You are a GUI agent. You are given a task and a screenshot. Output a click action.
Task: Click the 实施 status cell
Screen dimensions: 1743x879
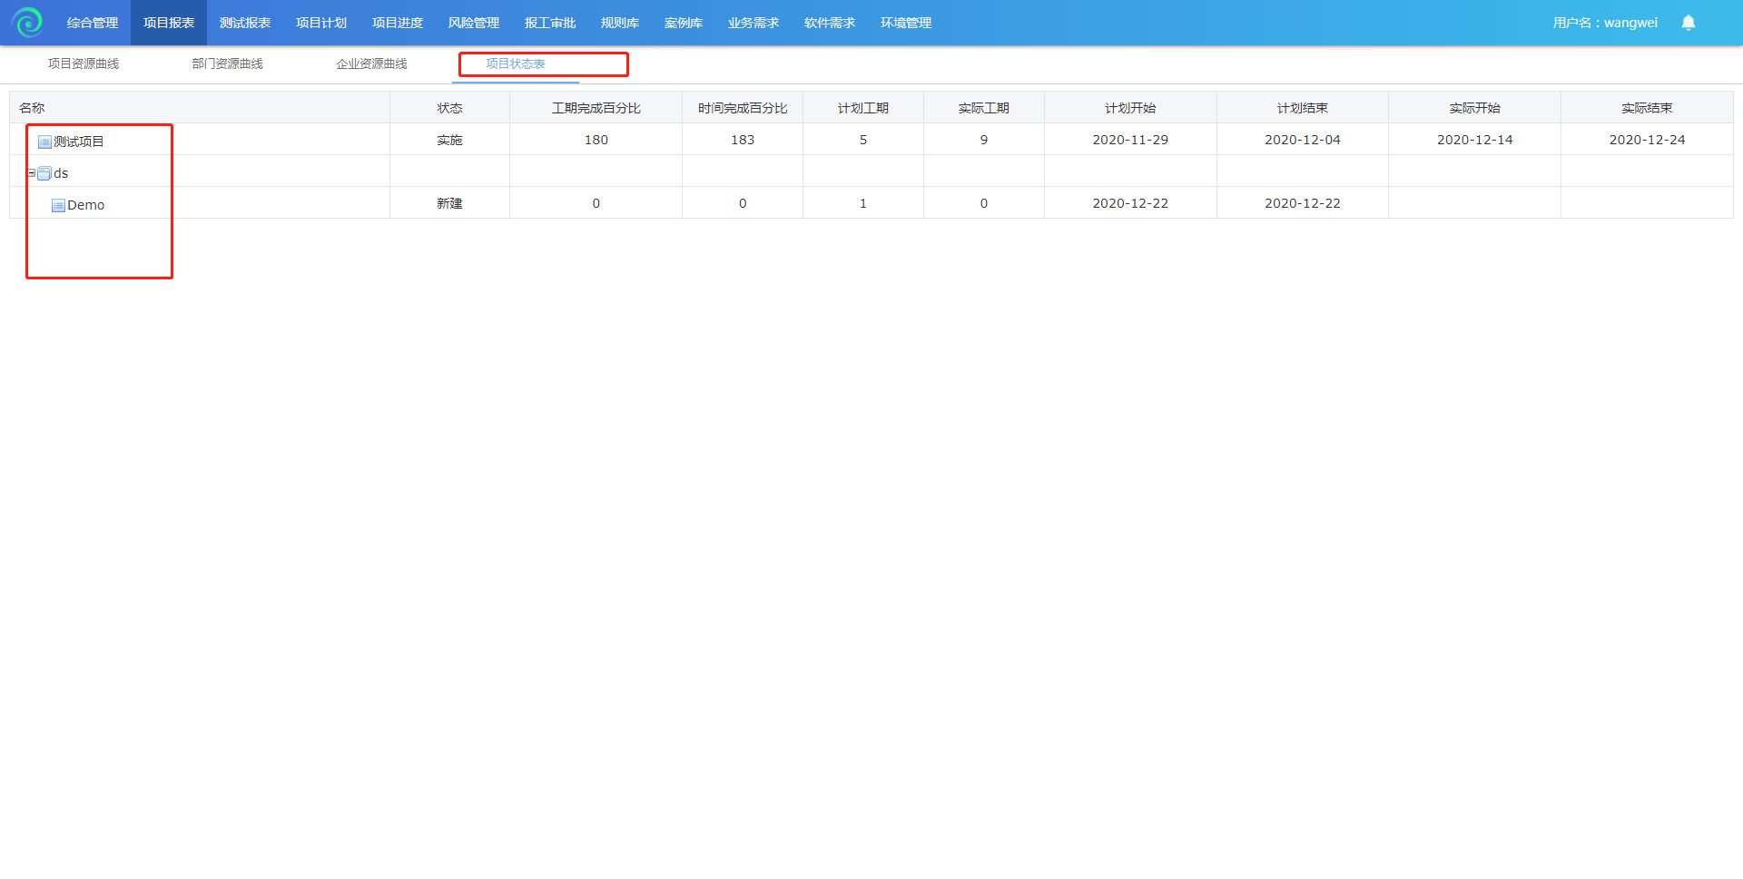pyautogui.click(x=449, y=140)
